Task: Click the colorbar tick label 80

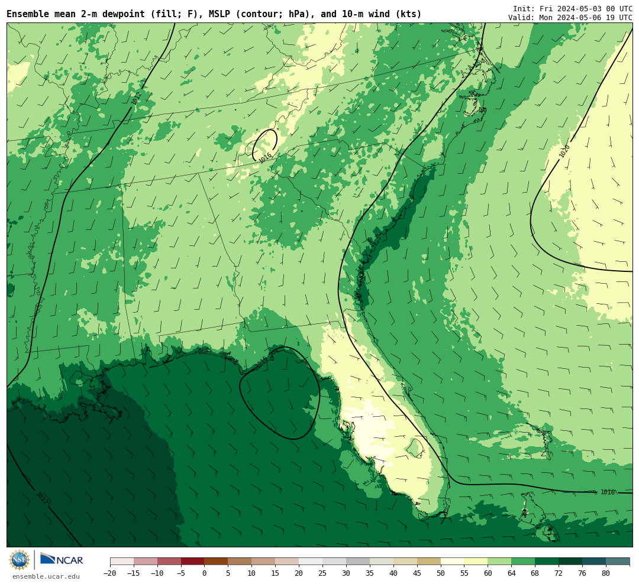Action: 606,573
